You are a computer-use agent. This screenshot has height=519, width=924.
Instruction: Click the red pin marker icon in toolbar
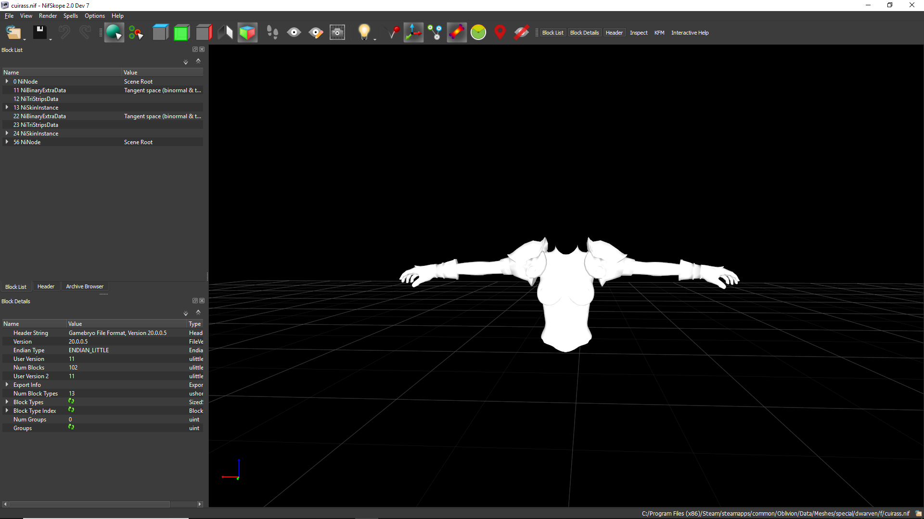click(x=394, y=33)
